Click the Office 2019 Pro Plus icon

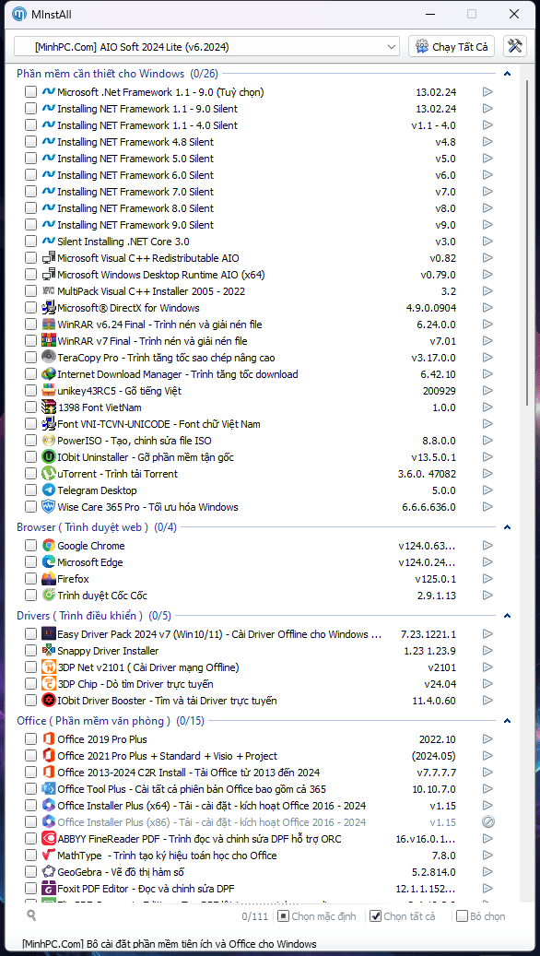tap(49, 739)
